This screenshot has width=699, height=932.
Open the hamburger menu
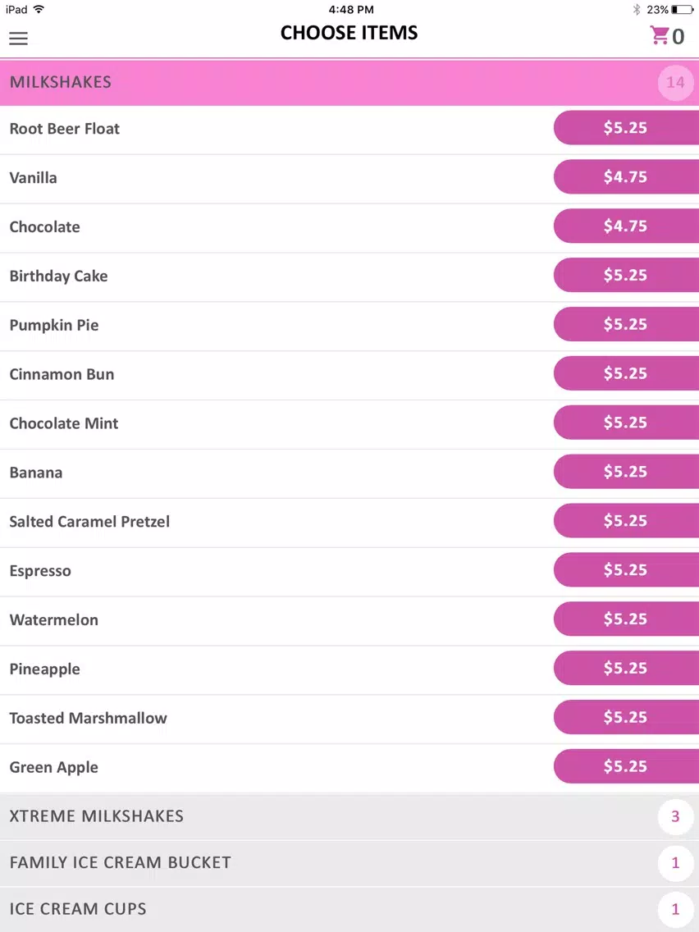coord(18,38)
